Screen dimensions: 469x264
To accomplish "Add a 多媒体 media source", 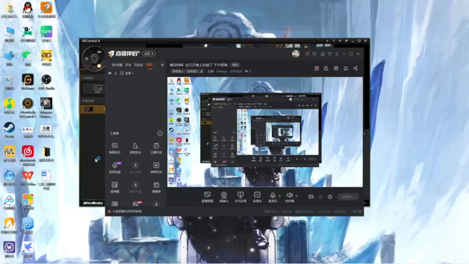I will [x=257, y=197].
